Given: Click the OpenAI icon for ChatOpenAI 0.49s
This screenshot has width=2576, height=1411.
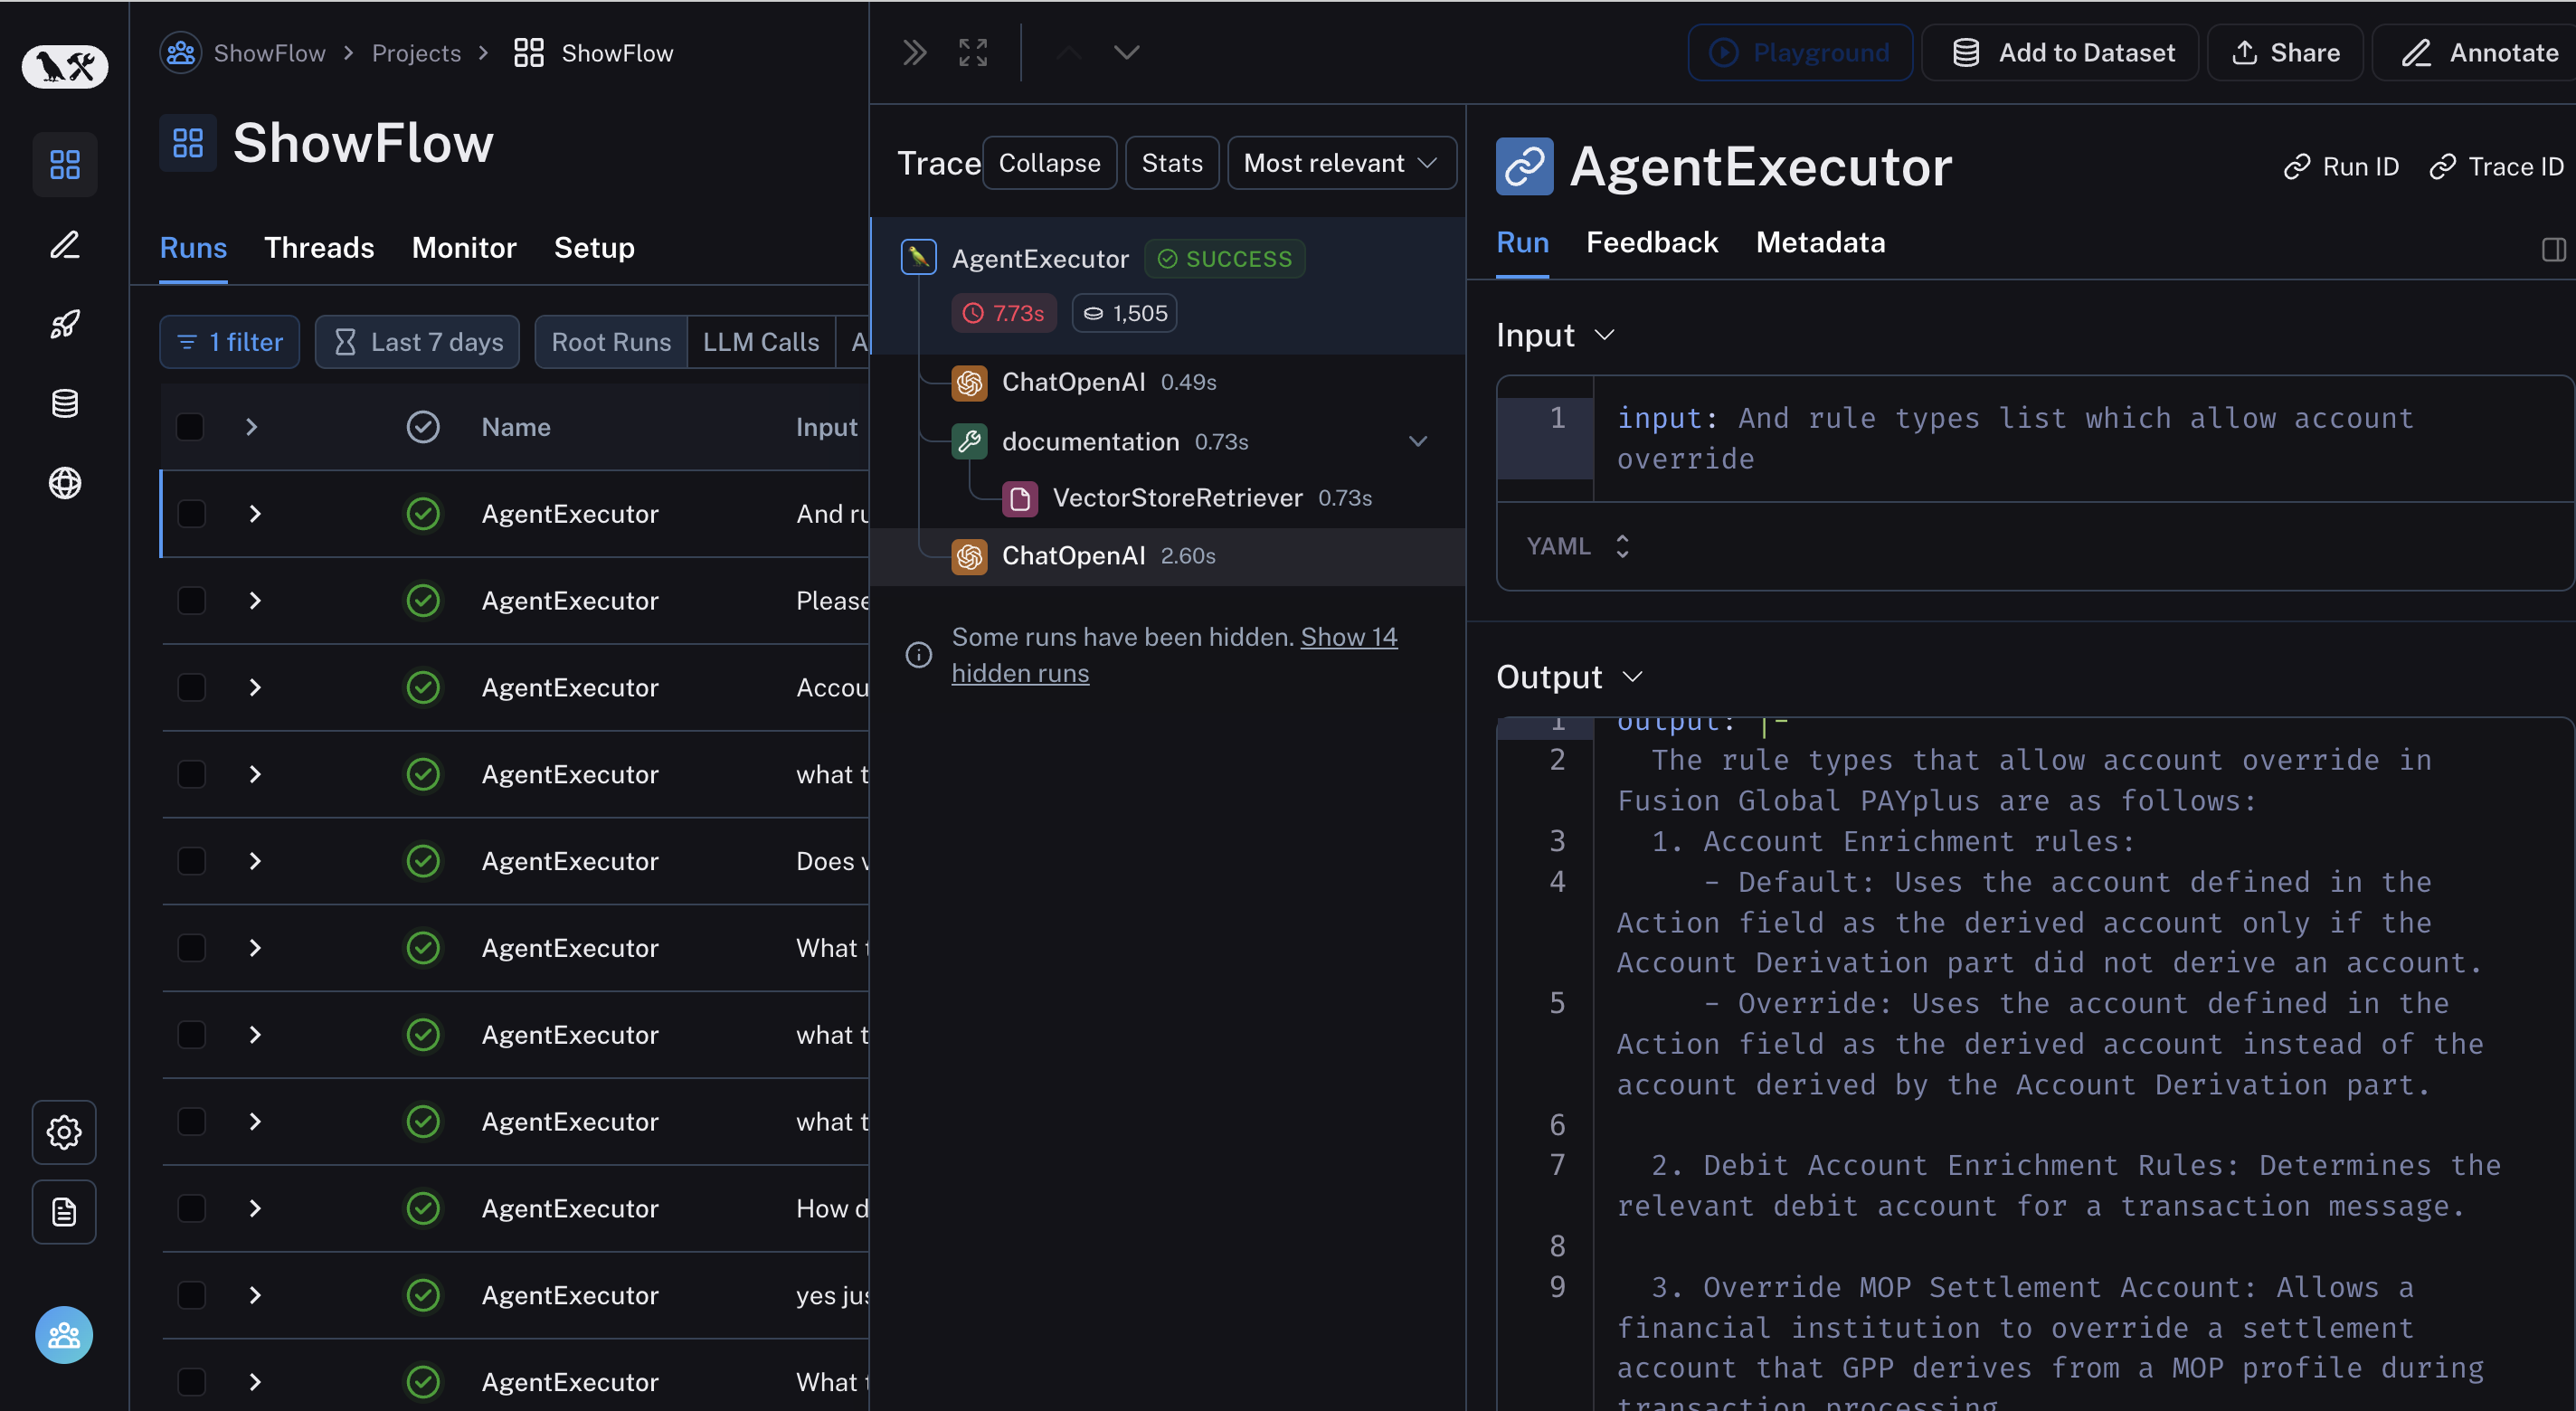Looking at the screenshot, I should pyautogui.click(x=969, y=382).
